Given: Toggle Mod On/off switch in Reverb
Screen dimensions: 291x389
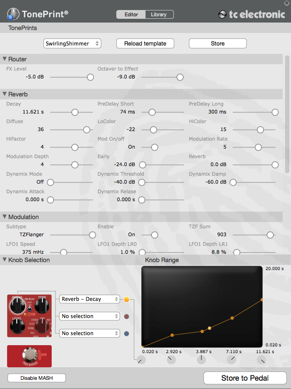Looking at the screenshot, I should tap(155, 147).
